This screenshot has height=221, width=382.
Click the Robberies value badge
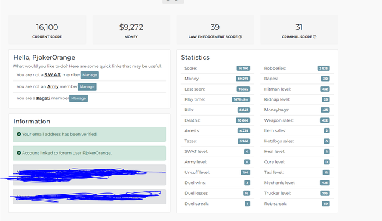(x=324, y=69)
